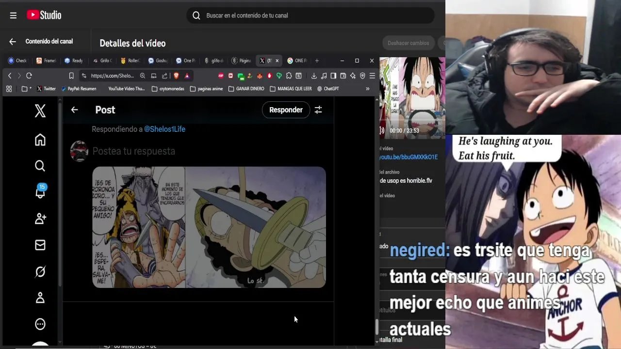This screenshot has width=621, height=349.
Task: Click the X logo in sidebar
Action: 40,111
